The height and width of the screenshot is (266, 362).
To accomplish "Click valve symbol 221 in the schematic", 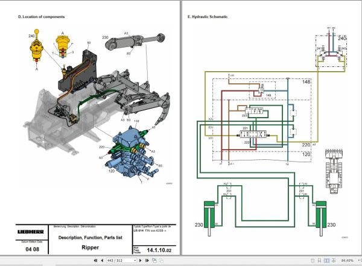I will point(253,134).
